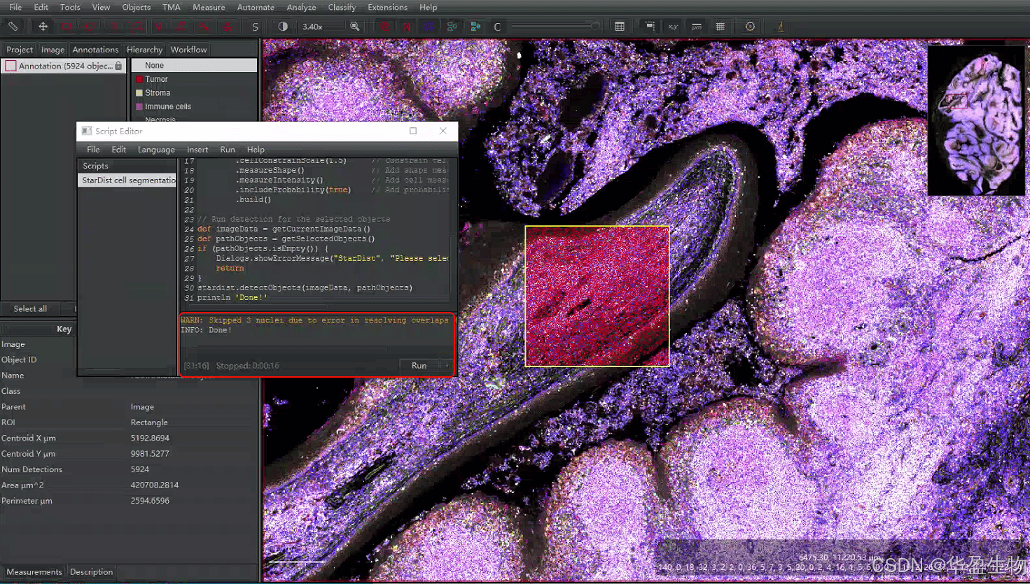Viewport: 1030px width, 584px height.
Task: Click the Tumor class red swatch
Action: 139,79
